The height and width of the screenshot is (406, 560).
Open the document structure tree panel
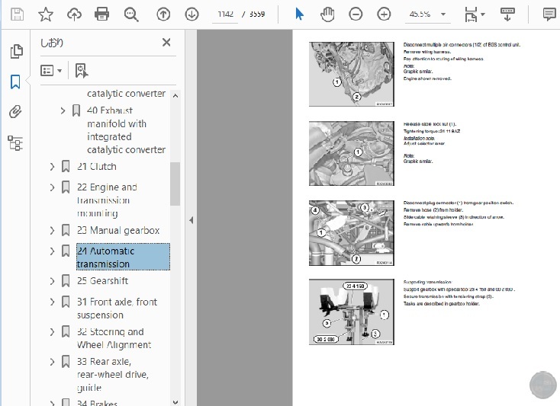tap(15, 143)
